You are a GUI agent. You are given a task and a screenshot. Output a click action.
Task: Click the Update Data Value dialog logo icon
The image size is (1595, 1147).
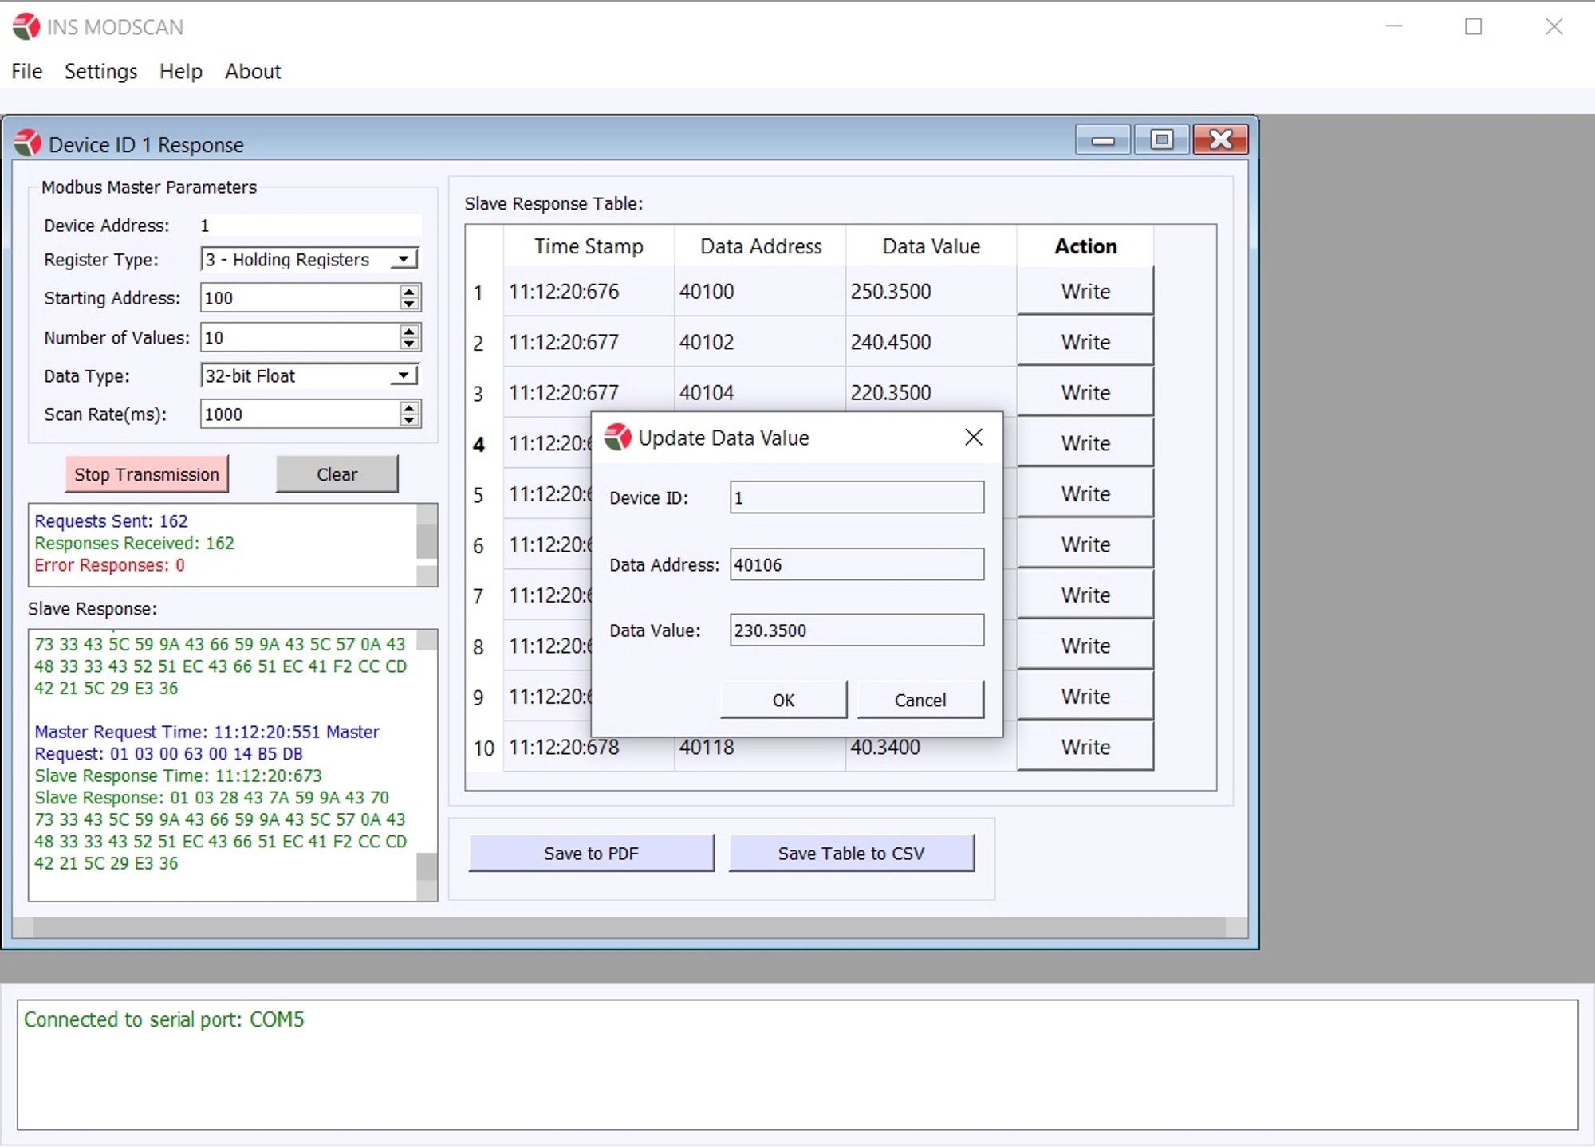(617, 437)
